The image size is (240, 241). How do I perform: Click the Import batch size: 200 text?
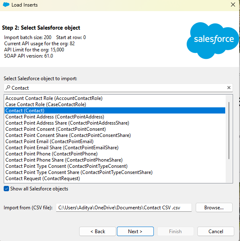point(28,37)
